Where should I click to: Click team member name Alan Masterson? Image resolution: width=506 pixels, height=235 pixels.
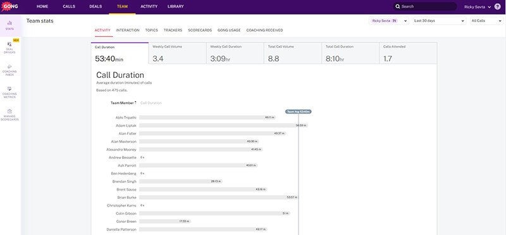[123, 142]
